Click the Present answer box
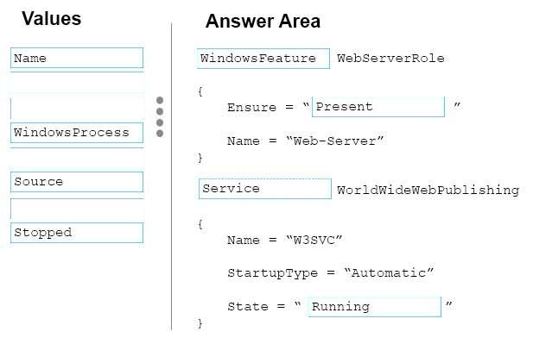Viewport: 533px width, 344px height. (x=378, y=107)
